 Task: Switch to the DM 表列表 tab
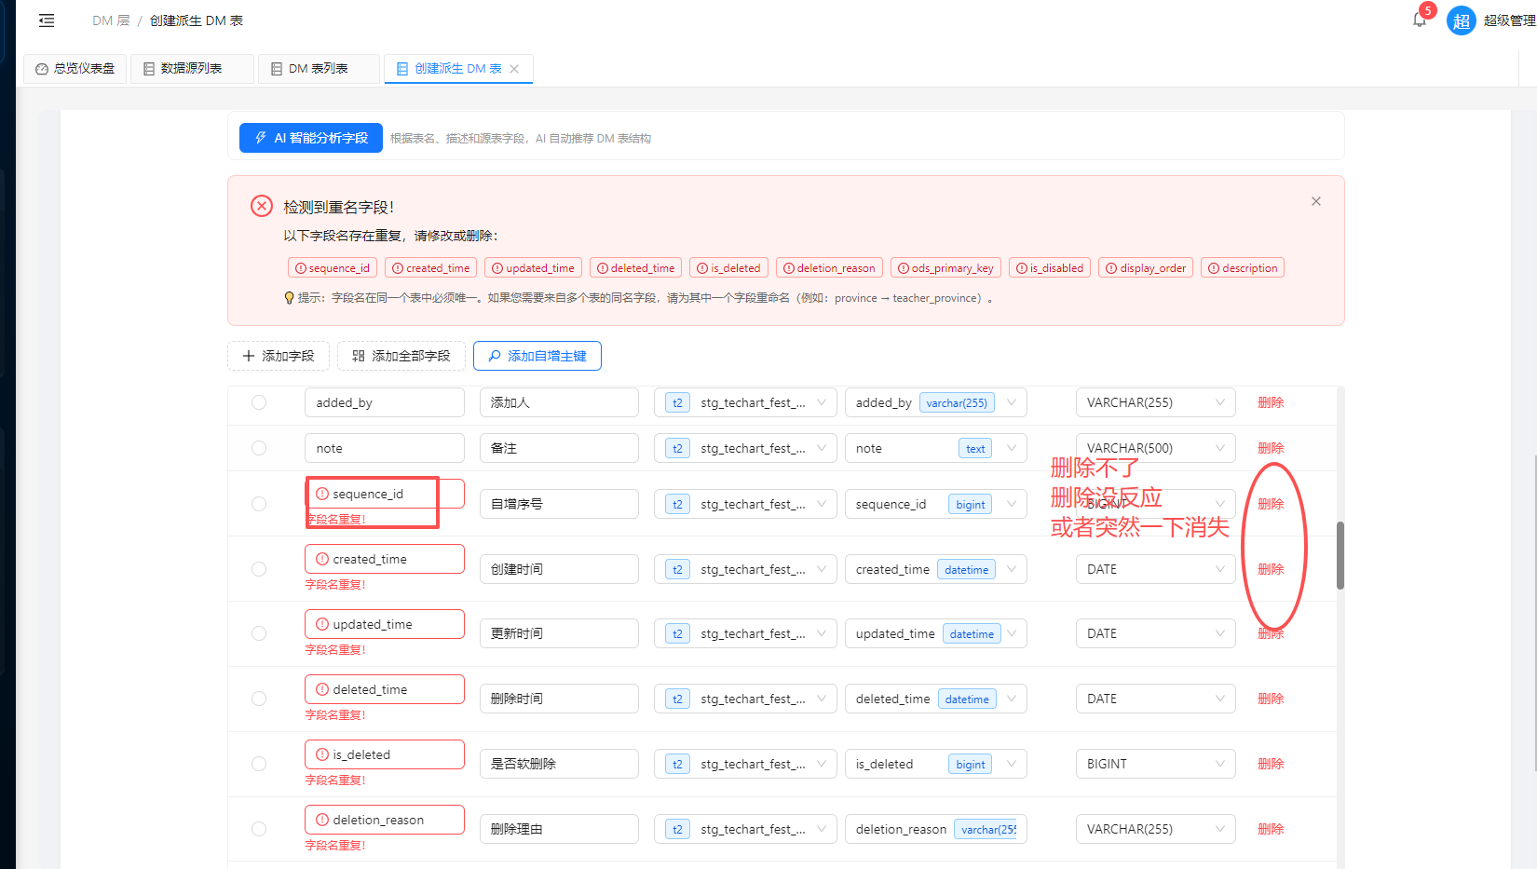pos(318,69)
